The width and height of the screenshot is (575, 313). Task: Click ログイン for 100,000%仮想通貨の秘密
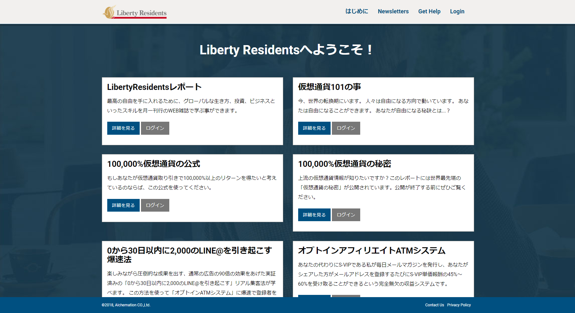tap(346, 215)
